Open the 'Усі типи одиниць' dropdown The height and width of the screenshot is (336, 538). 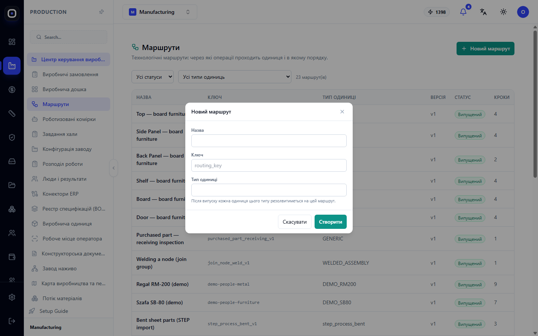click(x=235, y=77)
